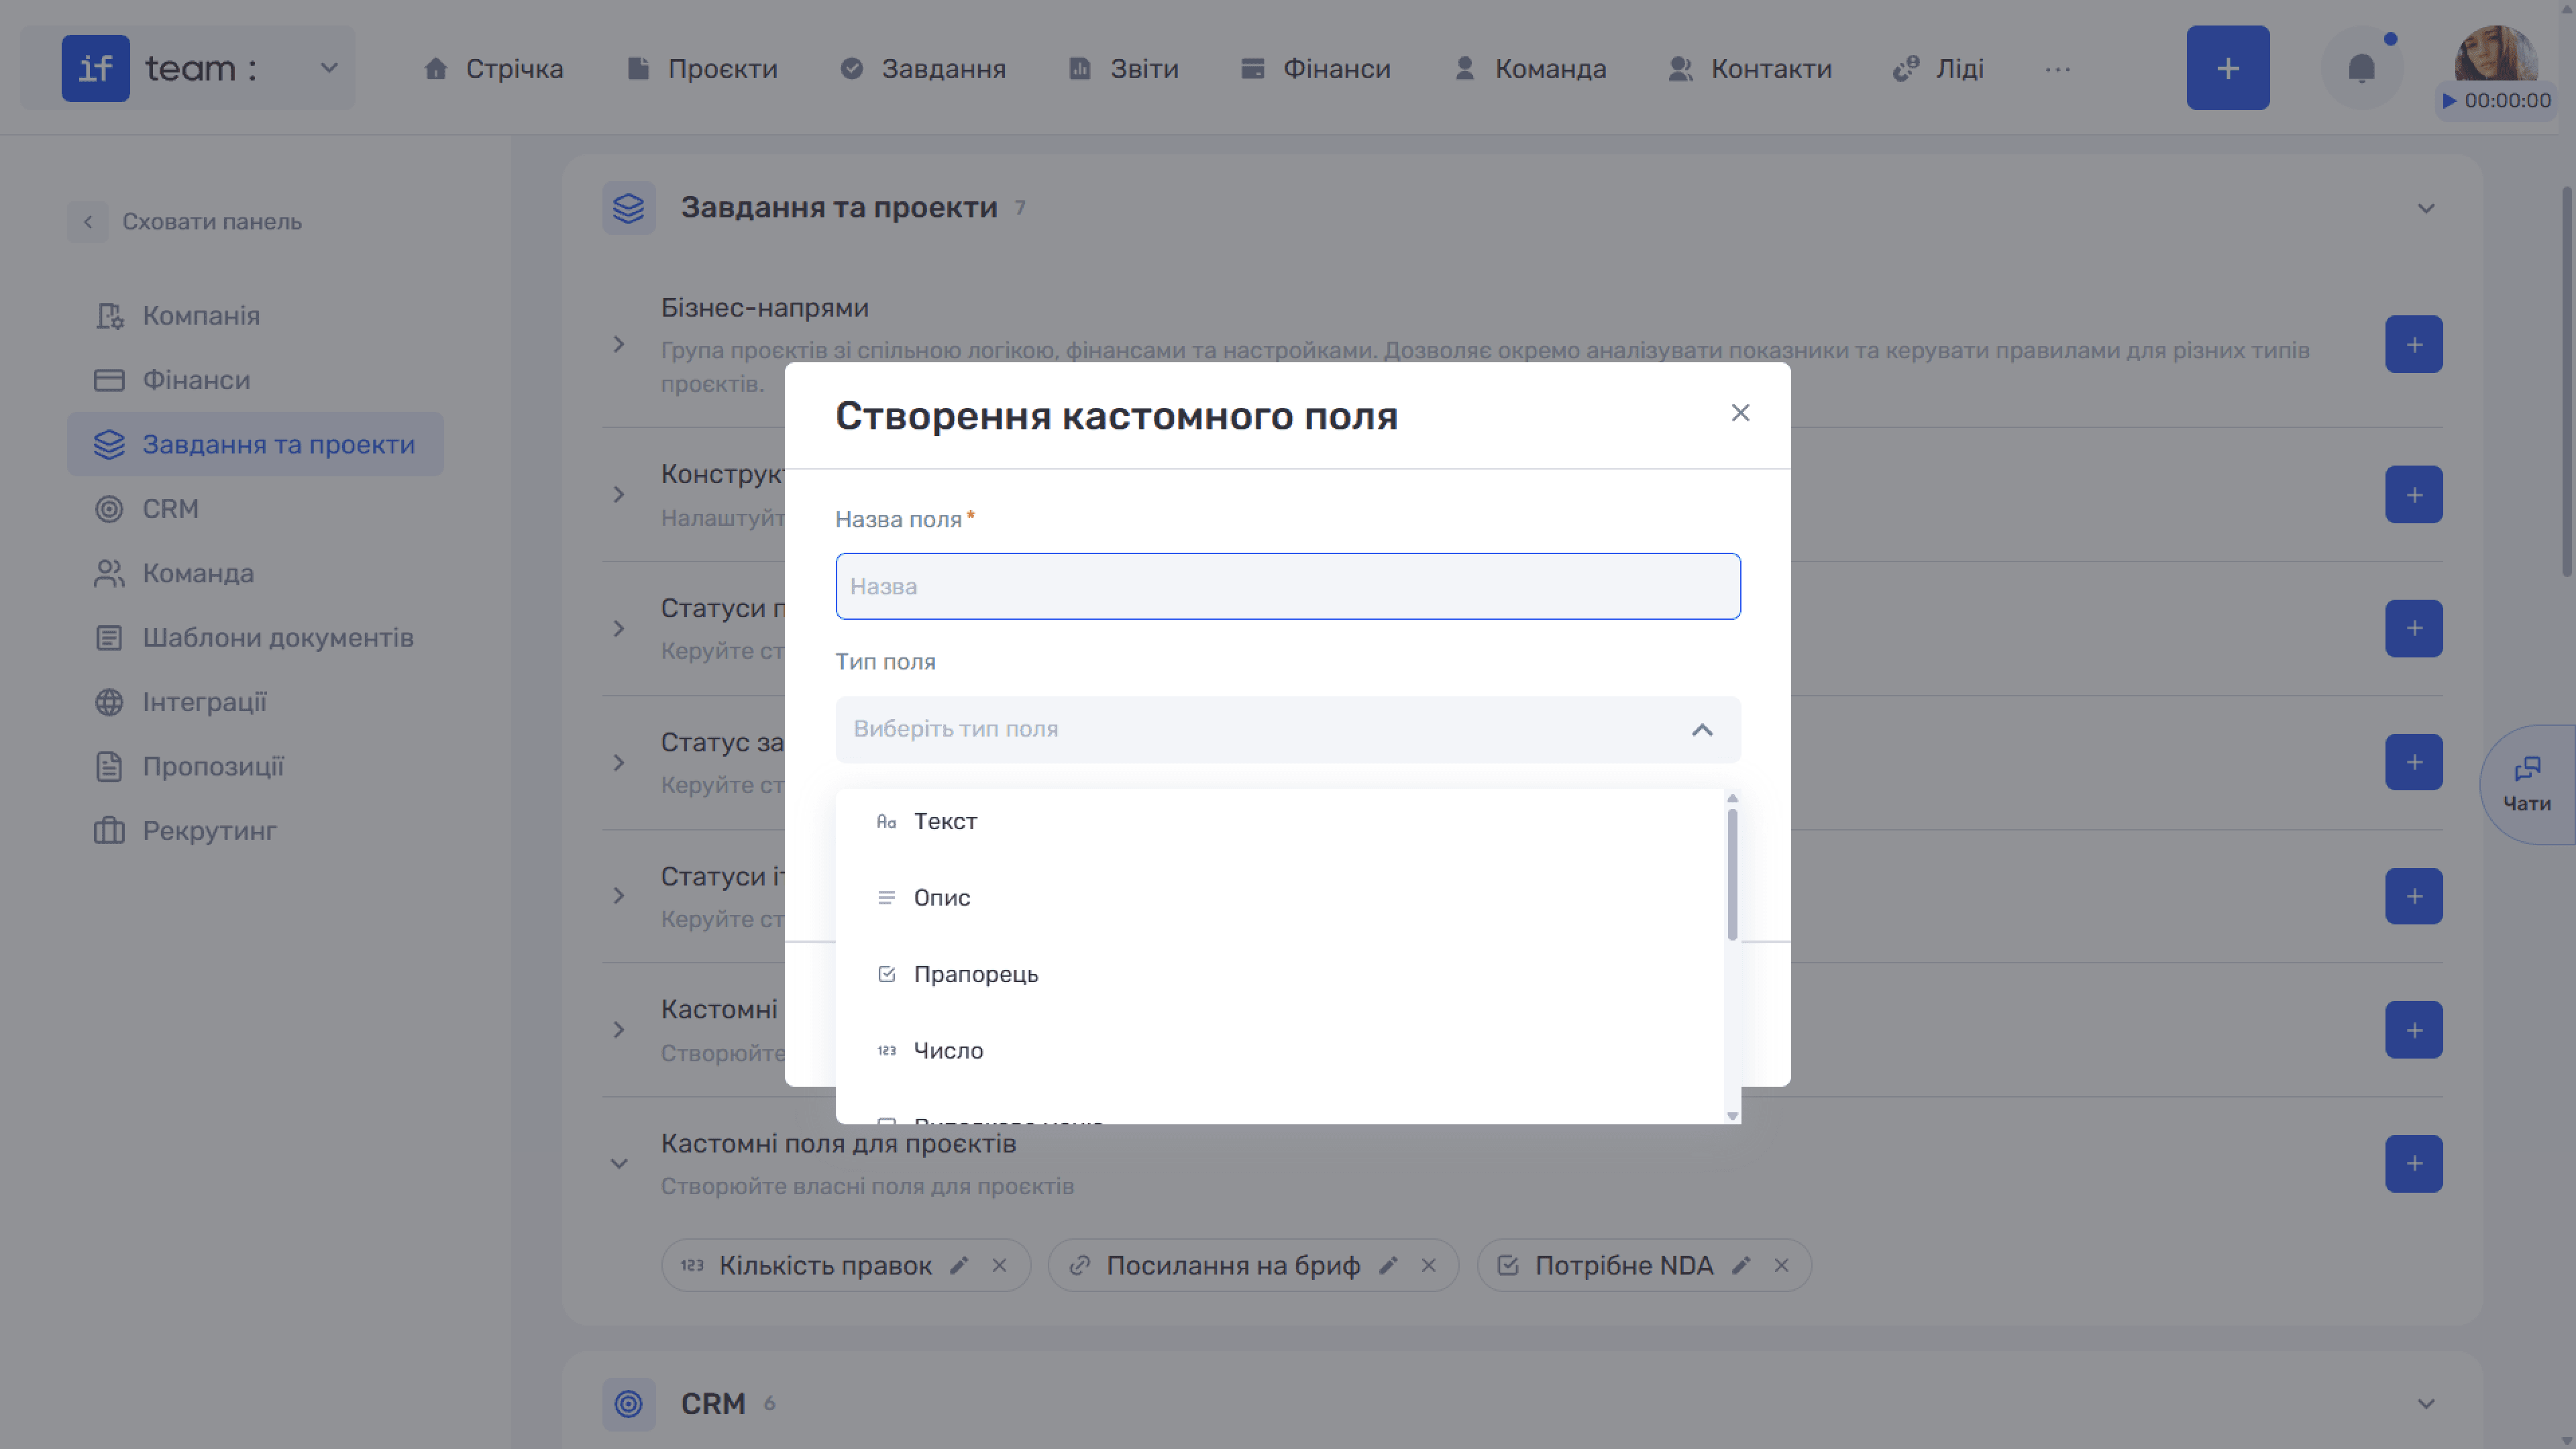Open Контакти in top navigation
The height and width of the screenshot is (1449, 2576).
pos(1750,69)
